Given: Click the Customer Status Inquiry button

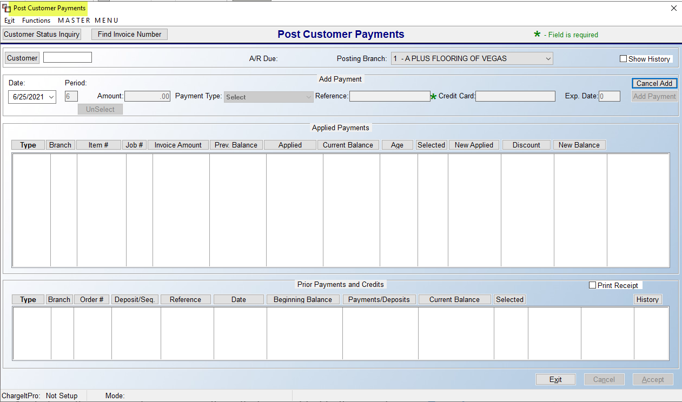Looking at the screenshot, I should pos(41,34).
